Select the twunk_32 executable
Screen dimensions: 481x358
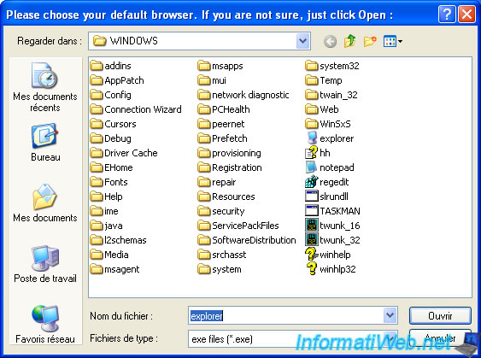click(x=332, y=240)
